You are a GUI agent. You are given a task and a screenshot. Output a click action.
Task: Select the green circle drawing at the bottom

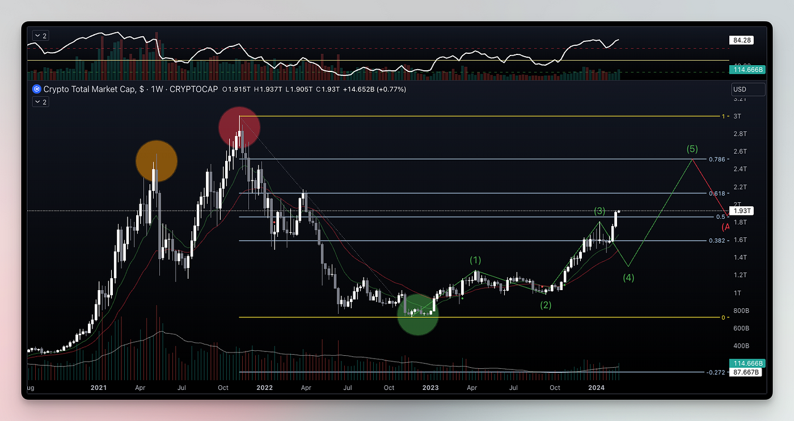tap(417, 314)
